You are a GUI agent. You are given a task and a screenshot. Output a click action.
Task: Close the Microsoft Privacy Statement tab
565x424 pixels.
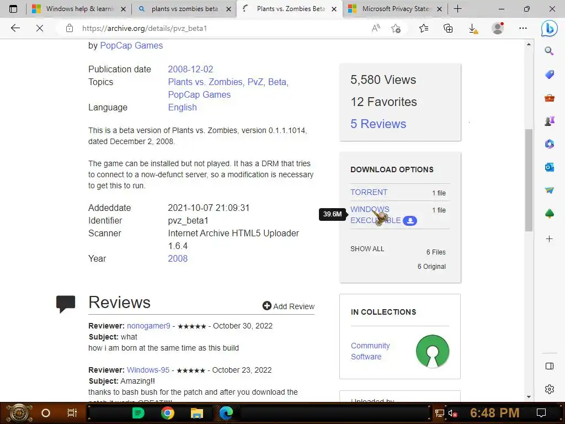click(439, 9)
